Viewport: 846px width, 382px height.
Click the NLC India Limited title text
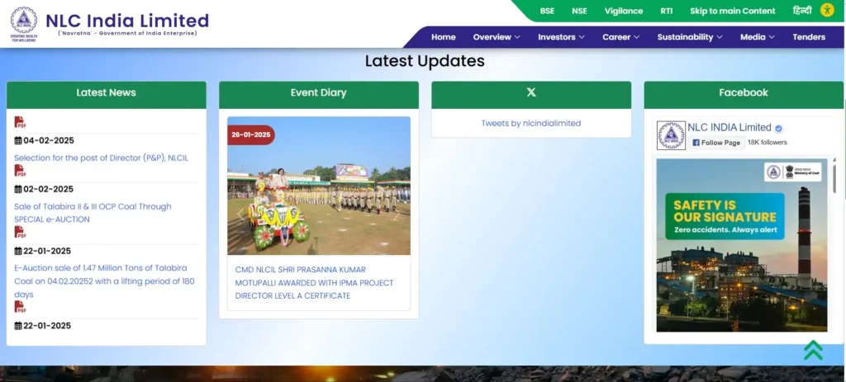click(x=127, y=21)
